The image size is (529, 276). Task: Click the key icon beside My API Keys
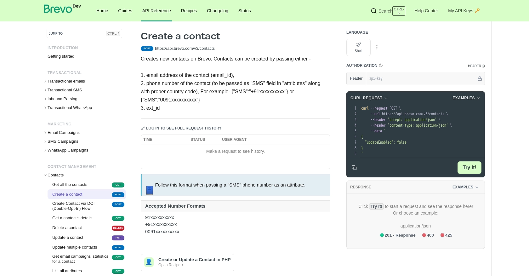(477, 11)
